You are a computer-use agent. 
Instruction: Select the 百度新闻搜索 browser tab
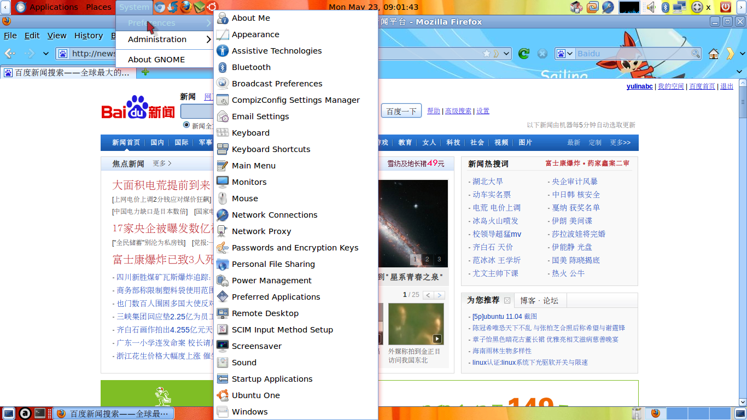(68, 72)
